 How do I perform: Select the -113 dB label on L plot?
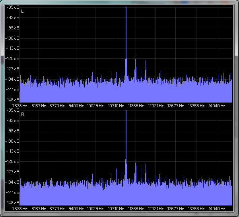click(x=12, y=48)
